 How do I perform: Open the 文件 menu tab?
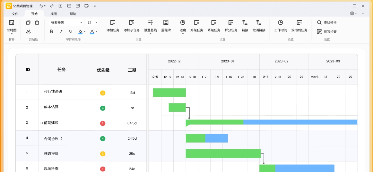(x=15, y=14)
